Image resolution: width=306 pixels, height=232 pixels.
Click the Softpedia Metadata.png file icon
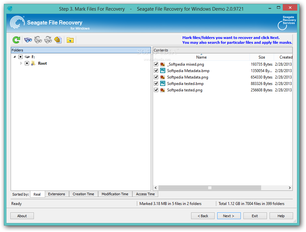162,77
